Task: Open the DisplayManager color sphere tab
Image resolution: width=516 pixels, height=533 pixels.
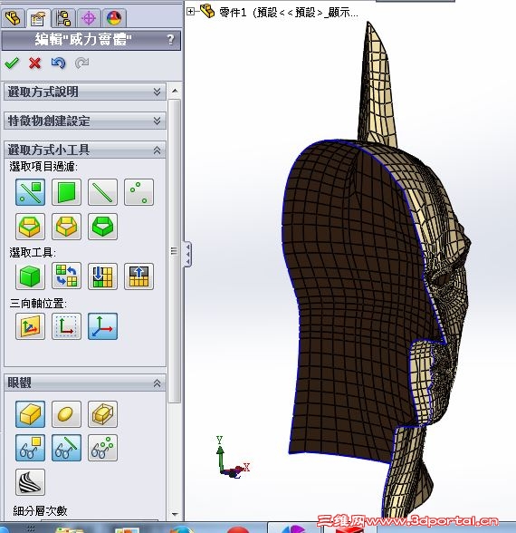Action: click(x=114, y=18)
